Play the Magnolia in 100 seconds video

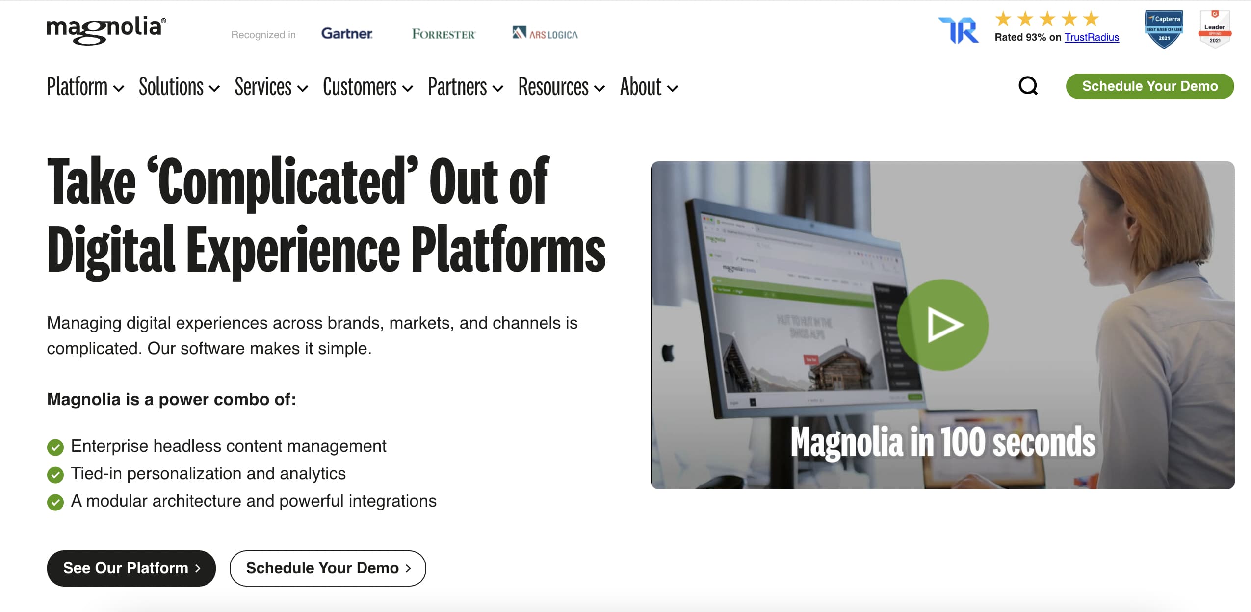(943, 325)
